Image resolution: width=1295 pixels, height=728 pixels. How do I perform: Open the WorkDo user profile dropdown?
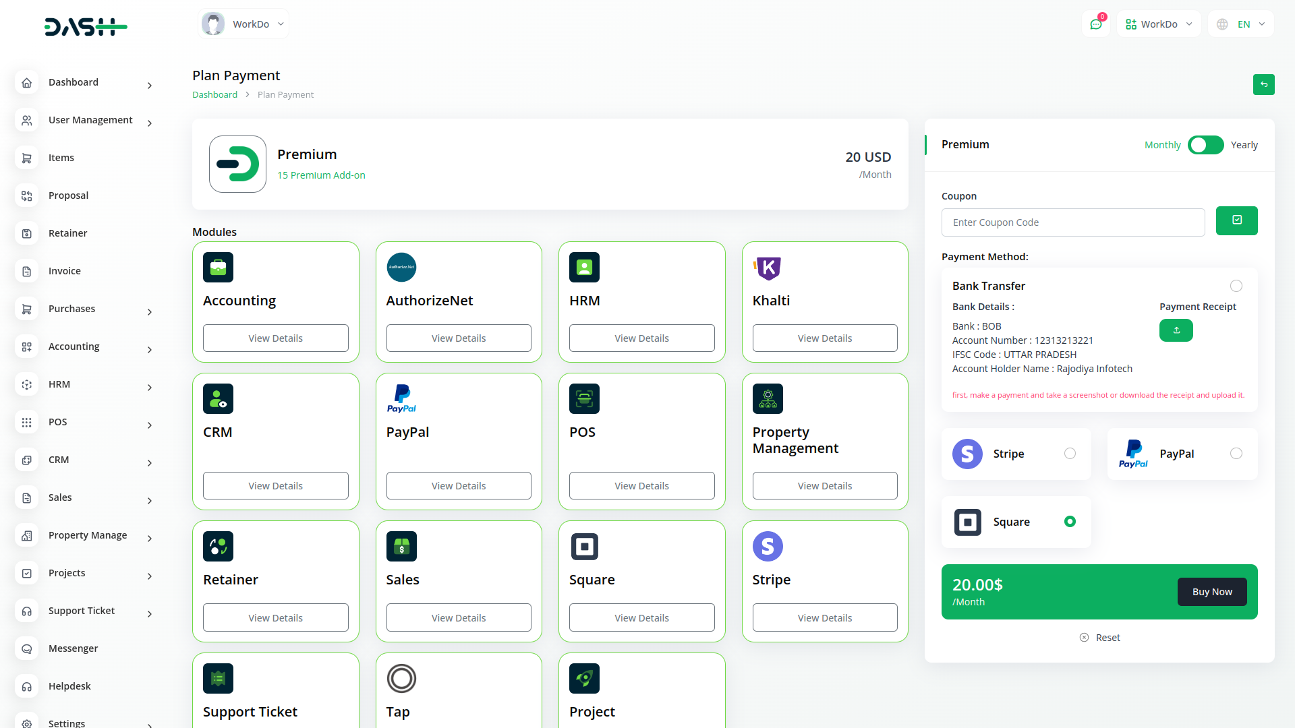[243, 24]
